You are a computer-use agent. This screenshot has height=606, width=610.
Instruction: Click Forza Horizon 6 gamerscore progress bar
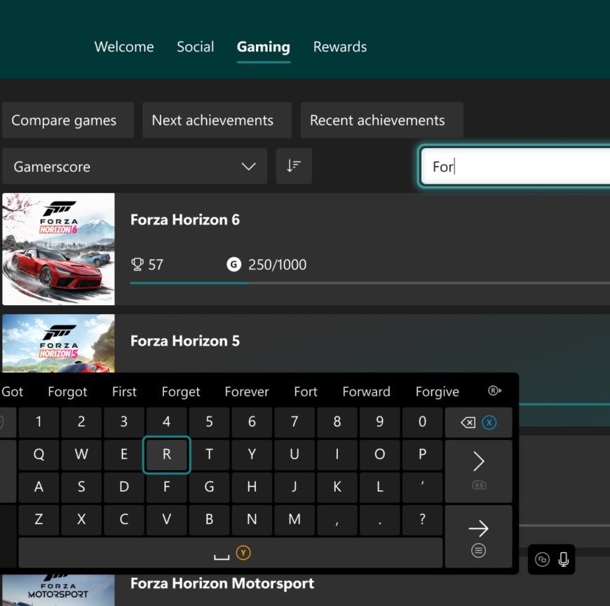tap(370, 283)
